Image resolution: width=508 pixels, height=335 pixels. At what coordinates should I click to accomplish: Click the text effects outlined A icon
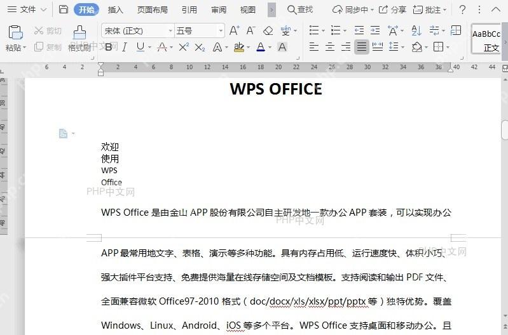pyautogui.click(x=217, y=47)
